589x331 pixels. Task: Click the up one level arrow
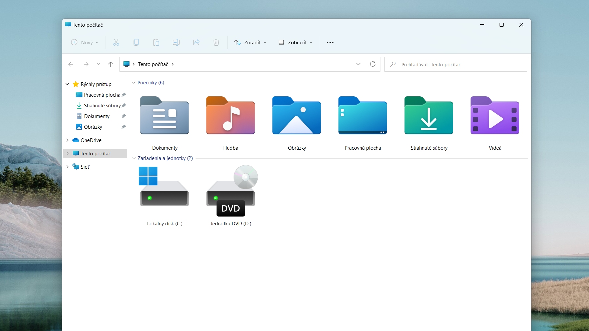(110, 64)
